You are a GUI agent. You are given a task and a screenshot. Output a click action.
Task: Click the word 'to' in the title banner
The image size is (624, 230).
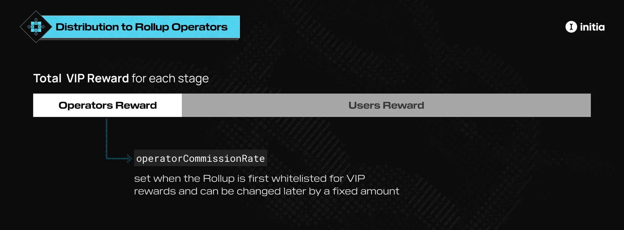[x=127, y=27]
